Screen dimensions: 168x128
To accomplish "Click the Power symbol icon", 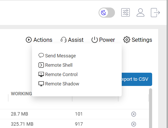I will [95, 40].
